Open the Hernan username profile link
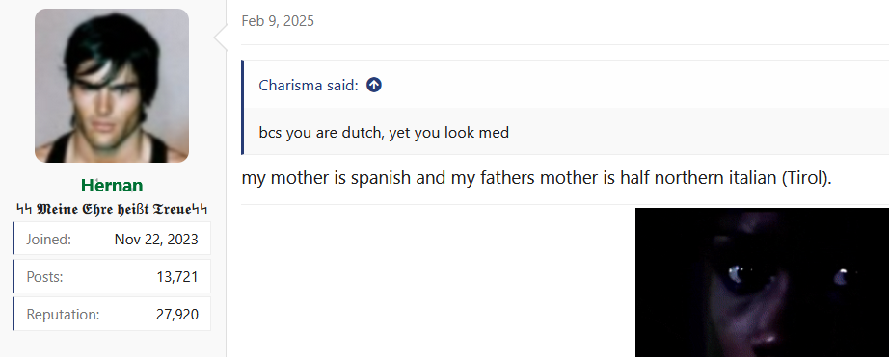Viewport: 889px width, 357px height. 112,186
